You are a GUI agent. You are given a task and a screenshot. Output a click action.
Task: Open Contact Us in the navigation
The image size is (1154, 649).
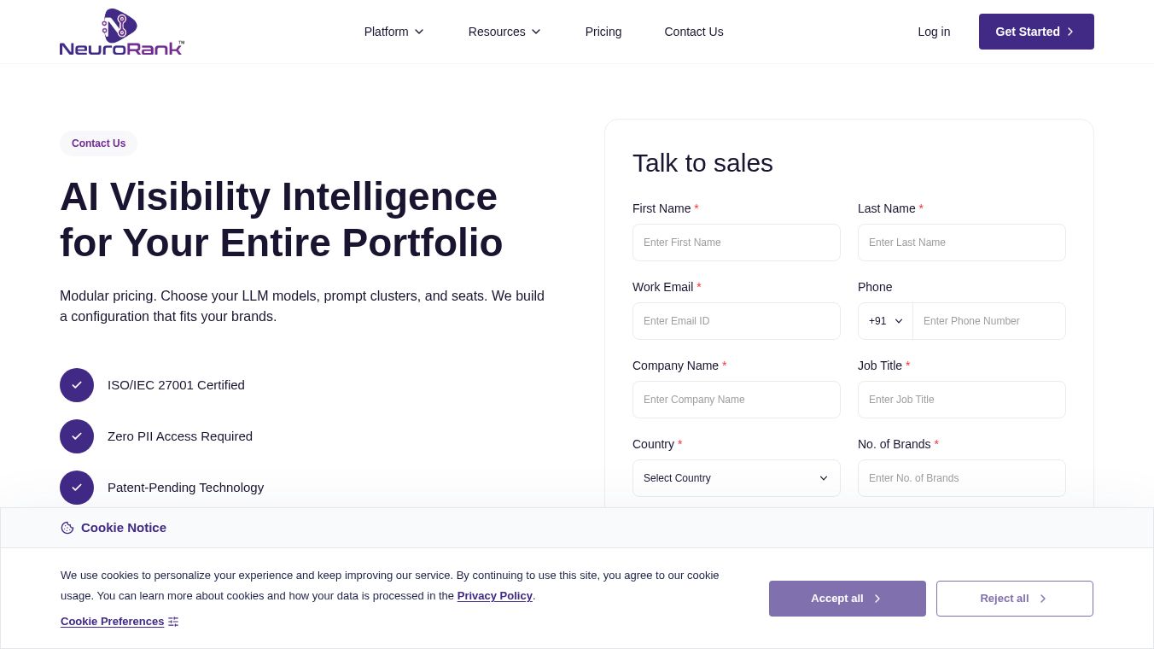[x=694, y=32]
